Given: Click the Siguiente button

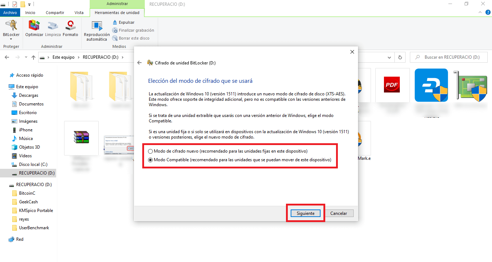Looking at the screenshot, I should [305, 213].
